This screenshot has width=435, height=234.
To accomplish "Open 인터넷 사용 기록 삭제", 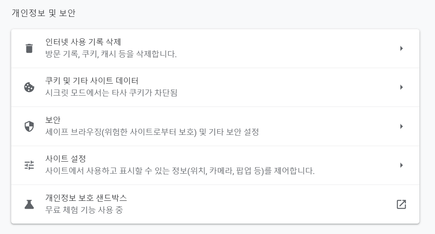I will click(x=83, y=42).
